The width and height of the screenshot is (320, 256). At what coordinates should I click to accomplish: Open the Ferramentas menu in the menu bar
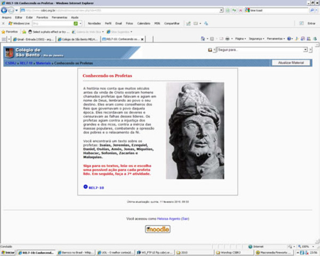pos(59,18)
